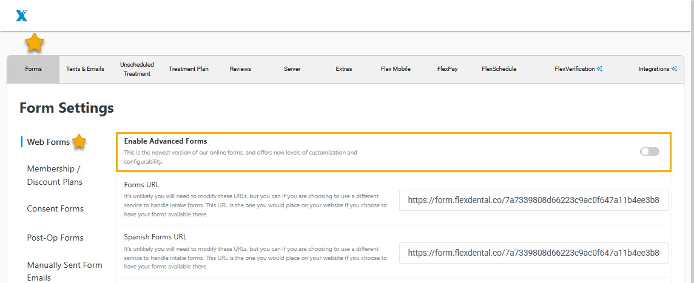Switch to the Extras tab

(344, 69)
